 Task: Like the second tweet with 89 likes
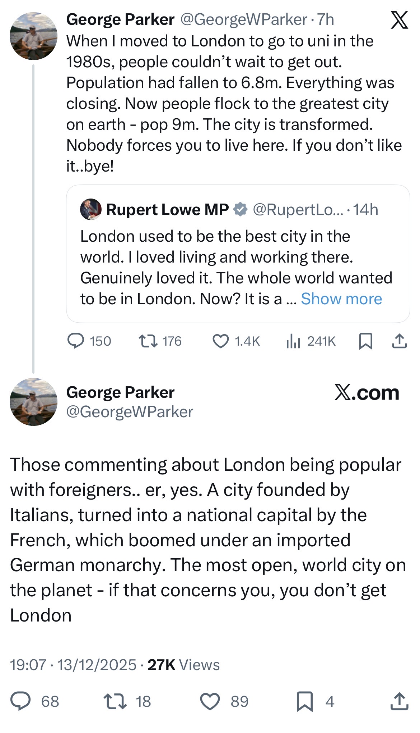210,701
